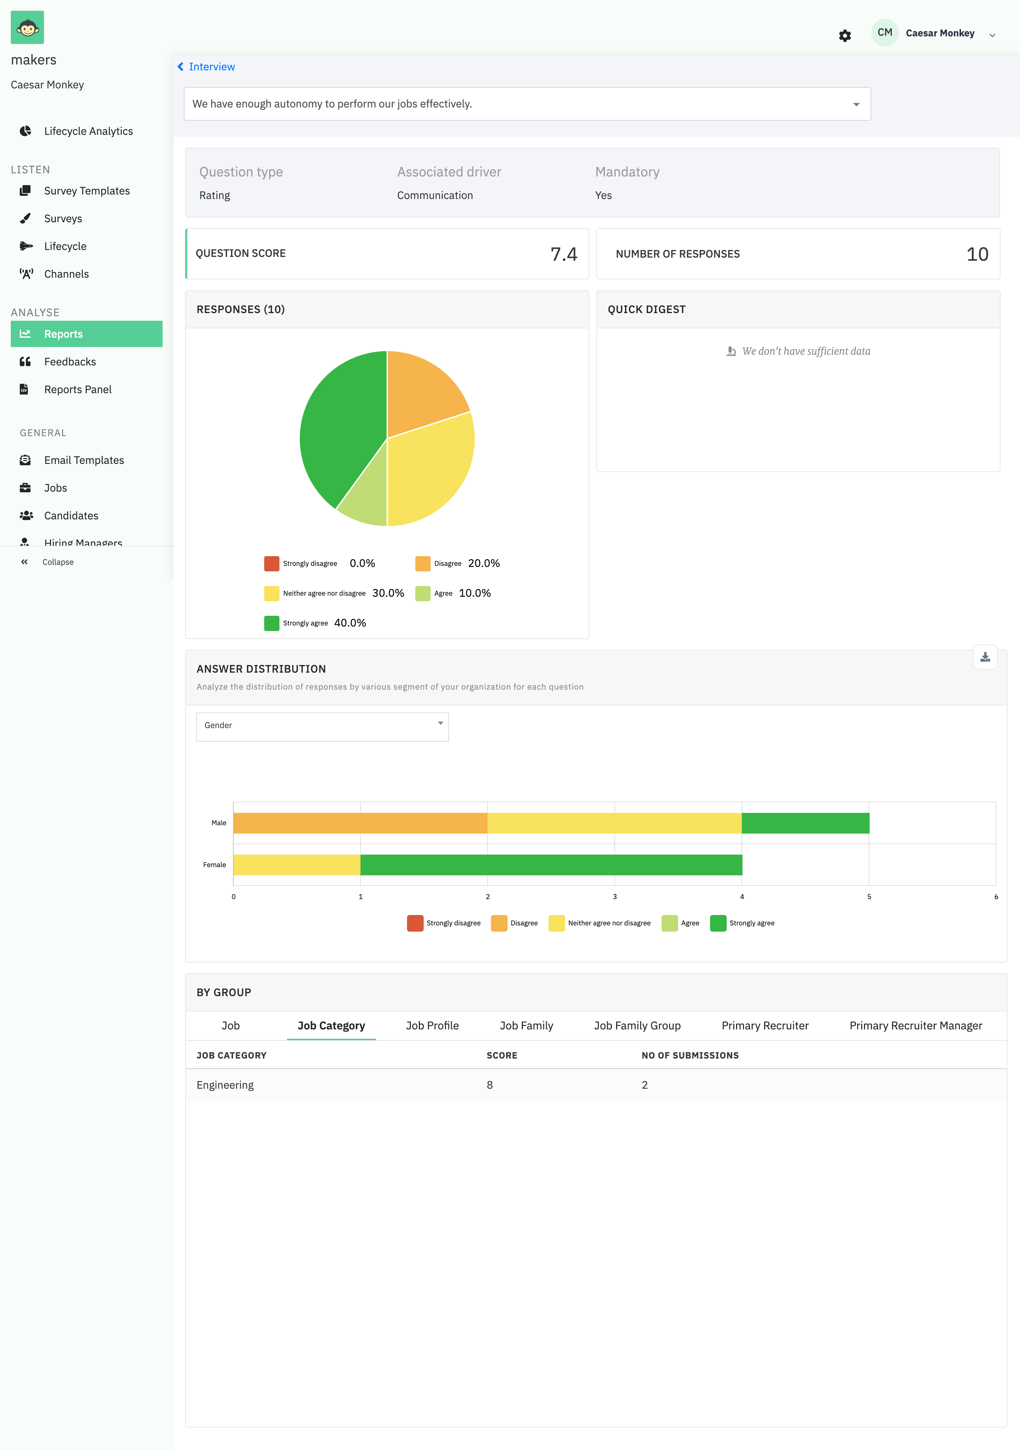
Task: Open Email Templates in the sidebar
Action: pos(84,460)
